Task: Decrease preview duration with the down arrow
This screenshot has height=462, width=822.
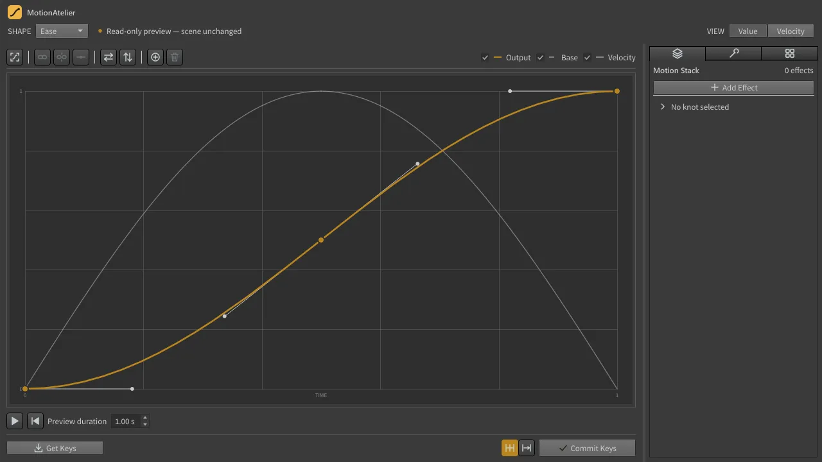Action: pyautogui.click(x=145, y=424)
